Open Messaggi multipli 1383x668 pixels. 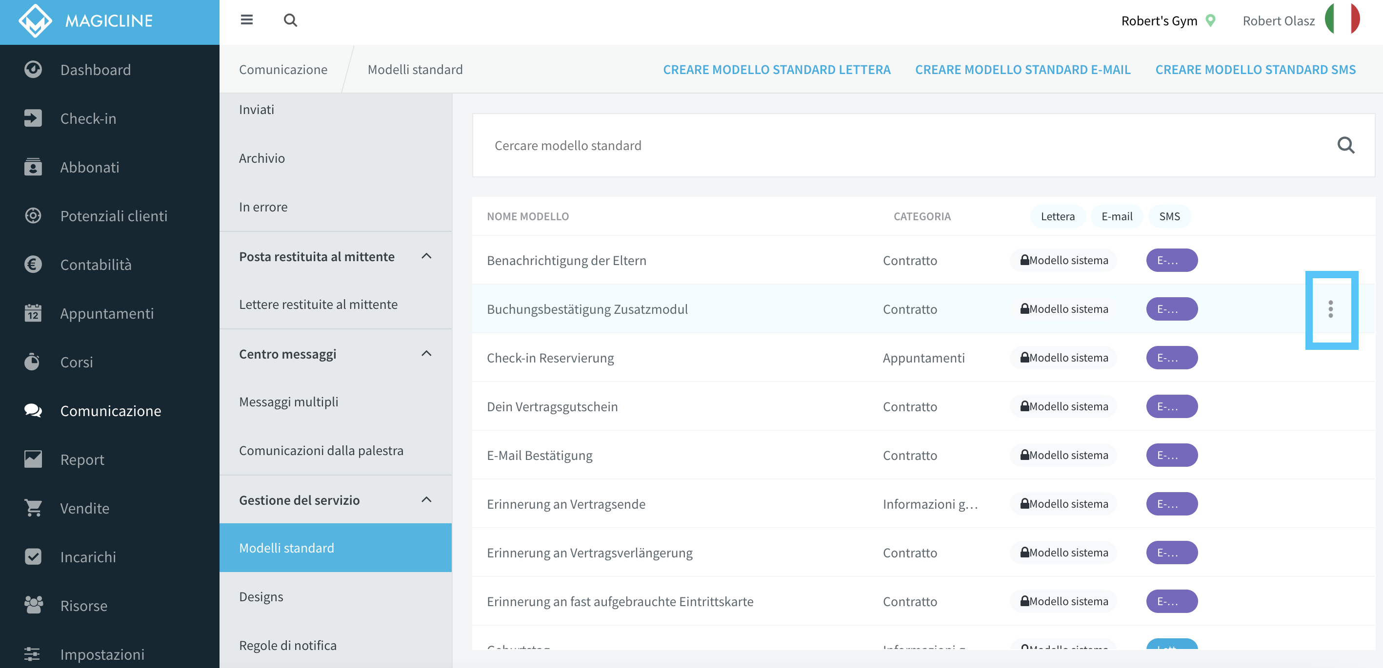click(336, 402)
